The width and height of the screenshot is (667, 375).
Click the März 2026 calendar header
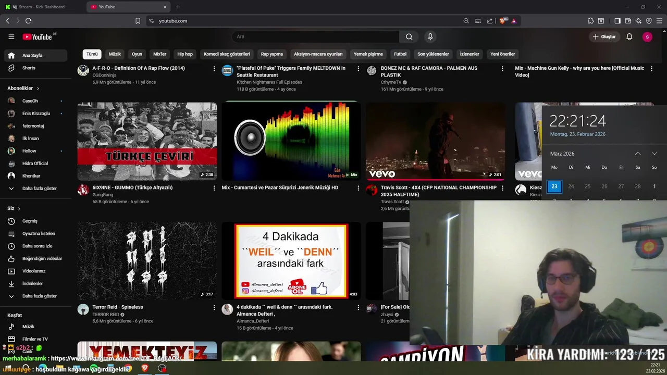coord(562,154)
